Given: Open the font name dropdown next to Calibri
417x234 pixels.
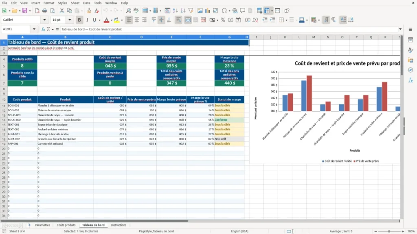Looking at the screenshot, I should (44, 19).
